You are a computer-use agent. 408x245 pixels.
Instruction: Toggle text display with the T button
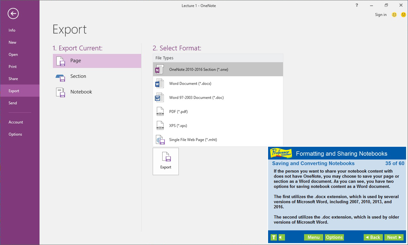[x=273, y=237]
